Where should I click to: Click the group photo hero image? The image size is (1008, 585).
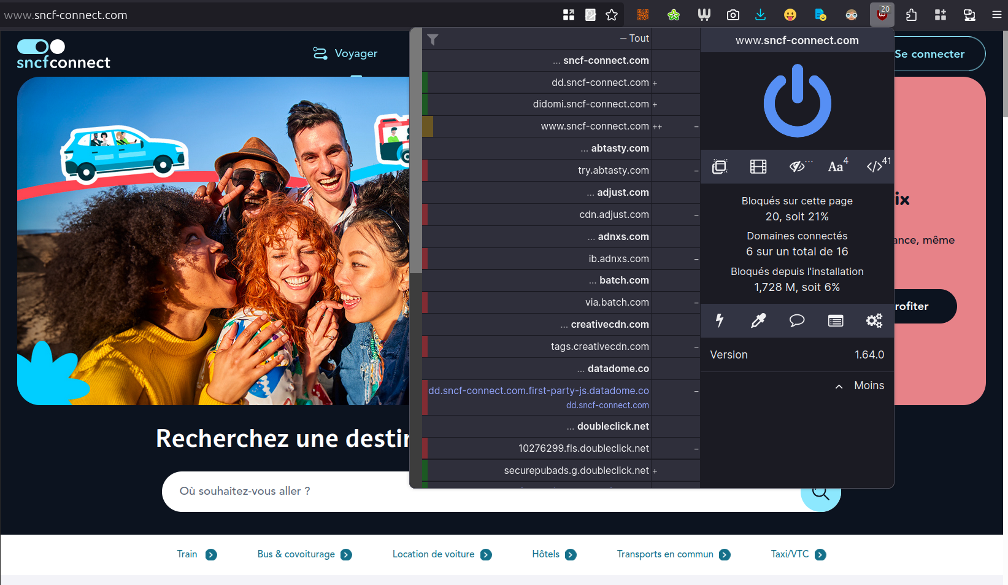(213, 241)
